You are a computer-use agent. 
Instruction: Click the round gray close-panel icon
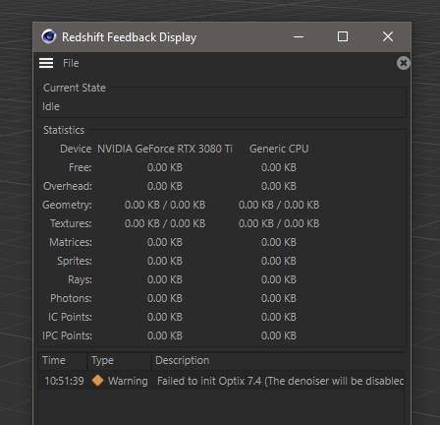pyautogui.click(x=404, y=63)
